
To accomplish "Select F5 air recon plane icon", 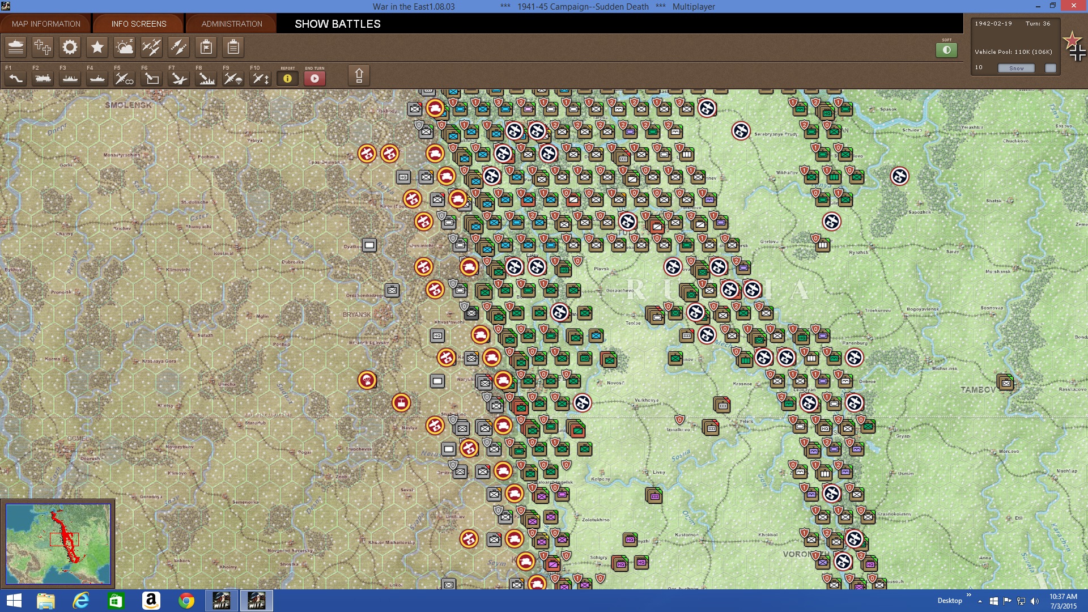I will coord(125,79).
